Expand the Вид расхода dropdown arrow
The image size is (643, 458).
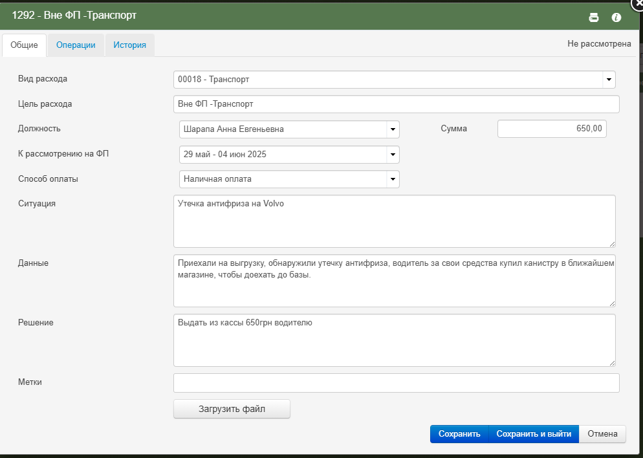pyautogui.click(x=609, y=80)
